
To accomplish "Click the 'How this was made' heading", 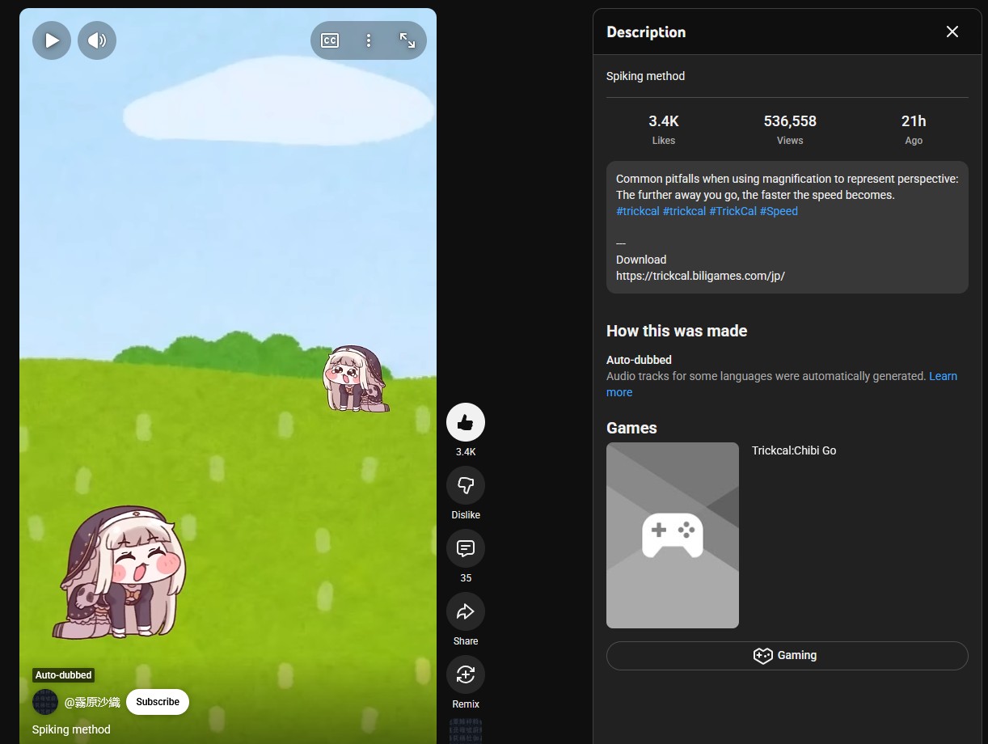I will tap(677, 331).
